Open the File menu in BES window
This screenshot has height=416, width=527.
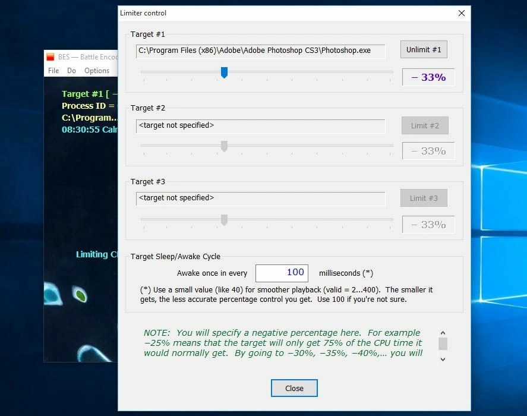(53, 70)
